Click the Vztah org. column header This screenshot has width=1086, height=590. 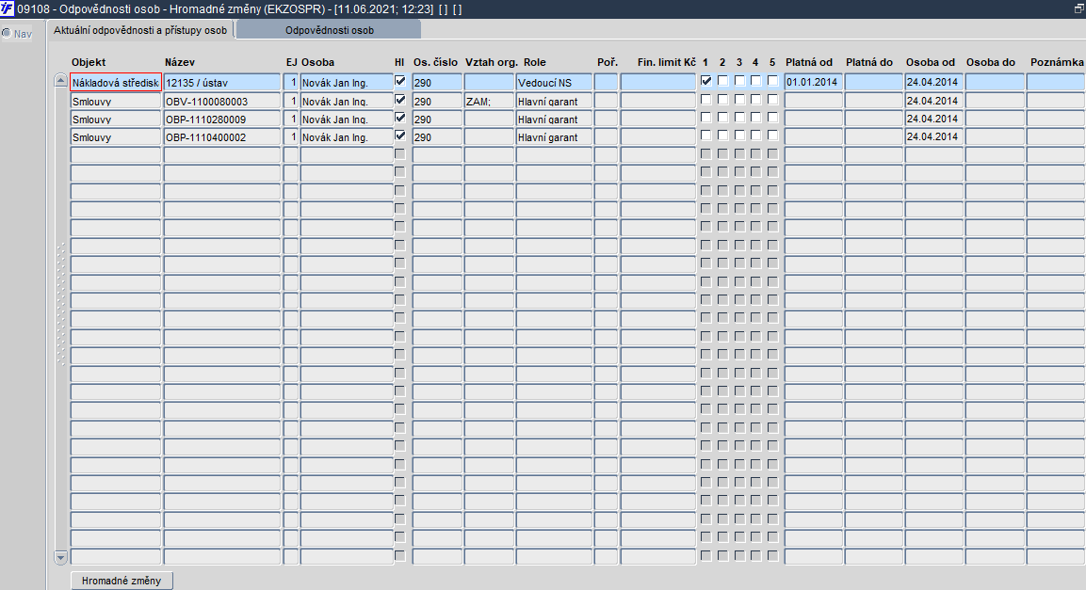coord(492,62)
